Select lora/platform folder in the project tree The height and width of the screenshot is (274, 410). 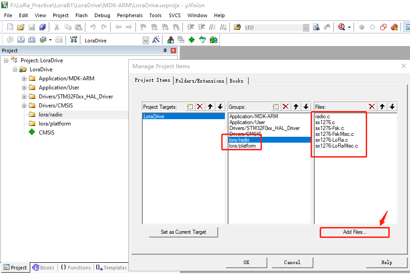[55, 124]
